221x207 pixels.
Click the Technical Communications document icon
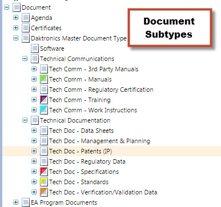coord(34,59)
